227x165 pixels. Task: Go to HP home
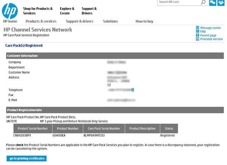pos(10,21)
